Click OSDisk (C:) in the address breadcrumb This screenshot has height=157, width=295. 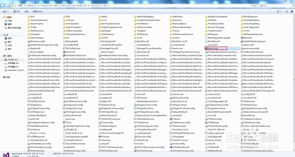32,6
